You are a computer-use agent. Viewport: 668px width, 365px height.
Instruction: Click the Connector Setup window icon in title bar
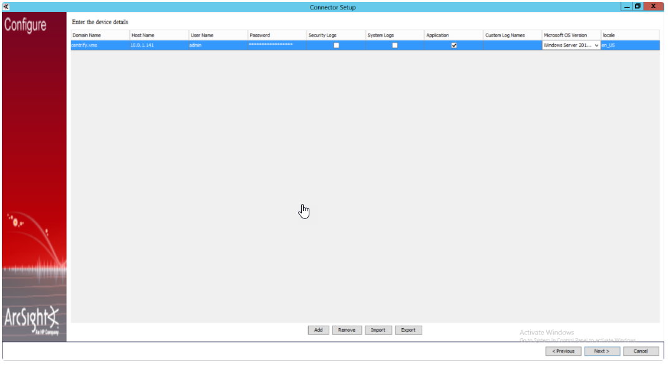coord(6,6)
